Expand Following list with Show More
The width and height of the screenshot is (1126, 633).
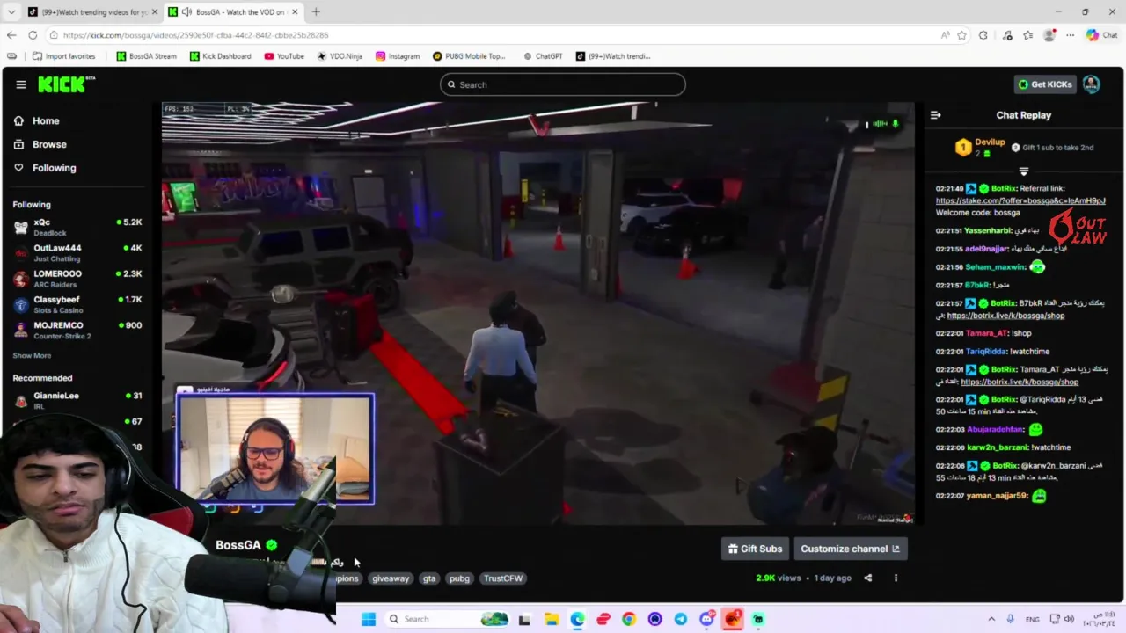coord(32,355)
